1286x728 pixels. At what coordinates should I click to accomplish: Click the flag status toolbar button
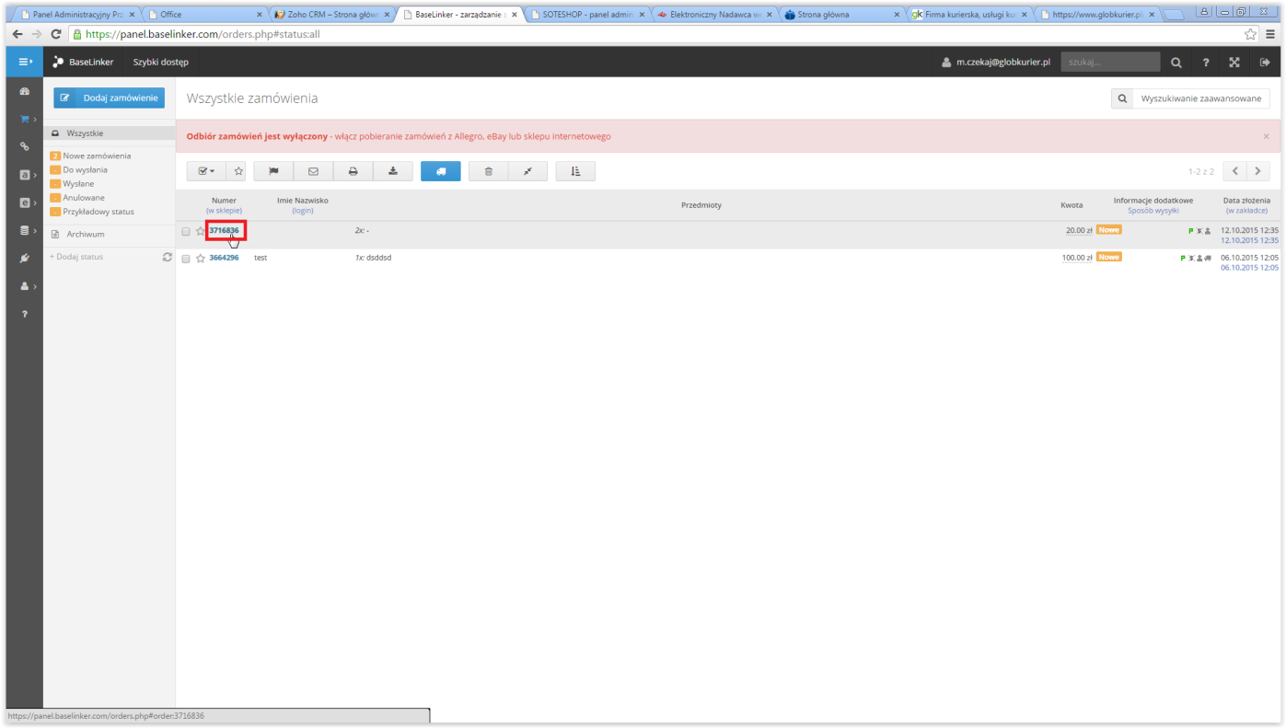pyautogui.click(x=273, y=171)
